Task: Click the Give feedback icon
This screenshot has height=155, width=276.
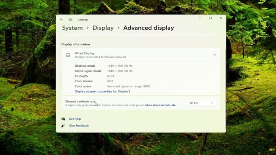Action: click(63, 125)
